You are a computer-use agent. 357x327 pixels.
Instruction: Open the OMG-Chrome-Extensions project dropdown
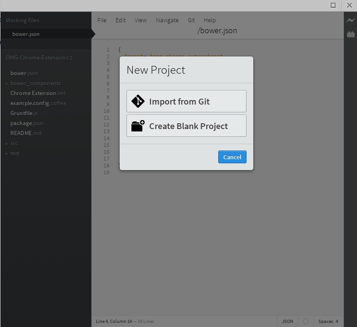(39, 58)
